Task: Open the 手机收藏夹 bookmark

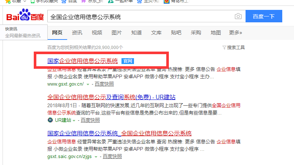Action: click(x=44, y=1)
